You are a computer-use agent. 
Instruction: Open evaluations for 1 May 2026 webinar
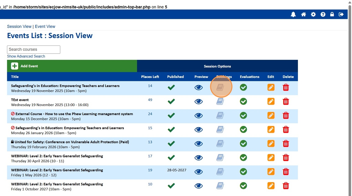(x=243, y=172)
